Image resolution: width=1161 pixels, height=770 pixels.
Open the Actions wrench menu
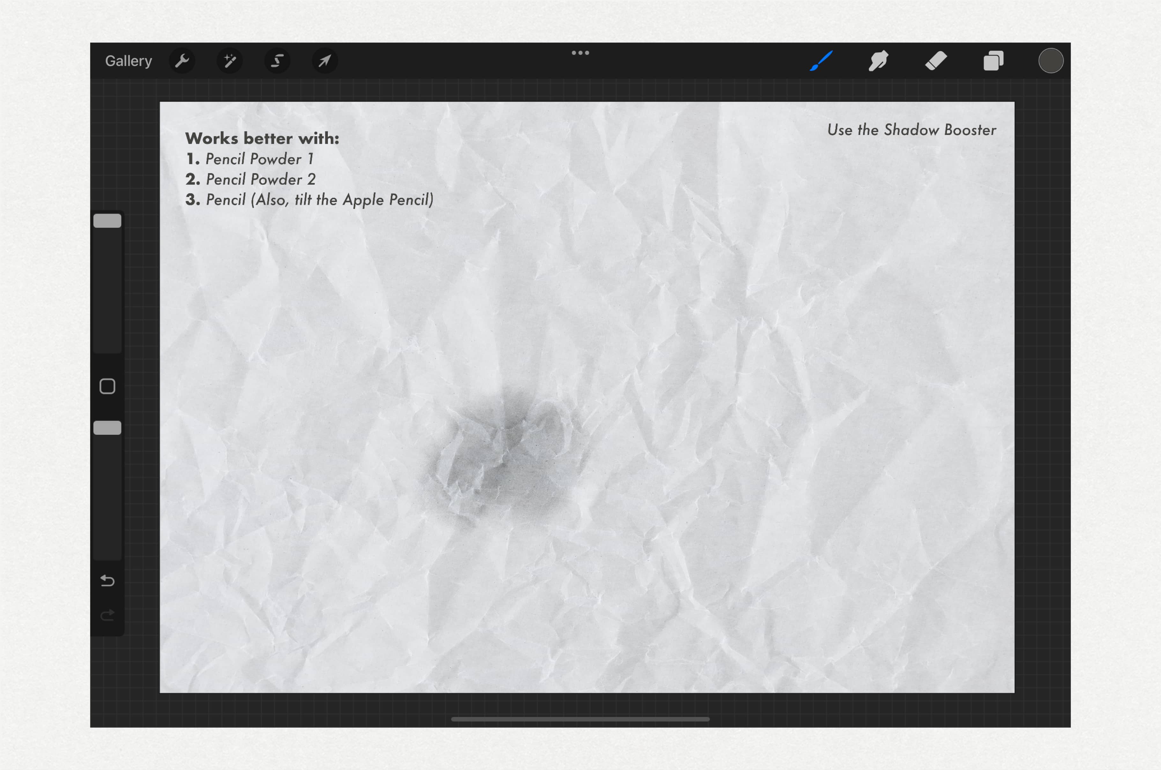tap(181, 61)
